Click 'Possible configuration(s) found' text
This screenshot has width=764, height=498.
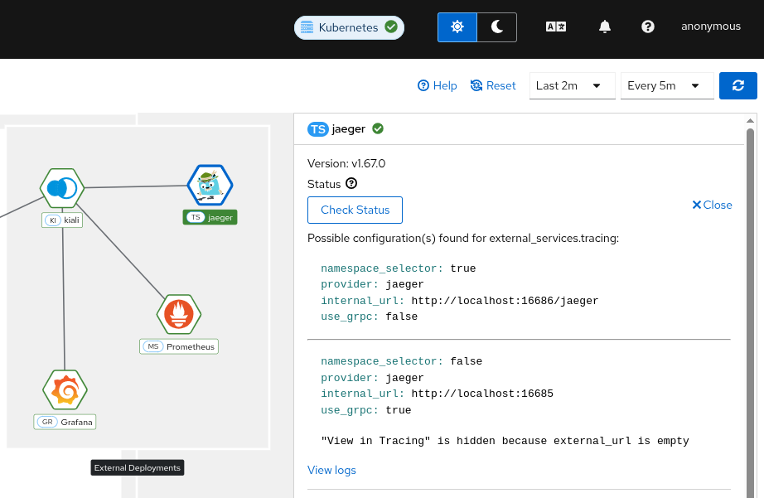(463, 239)
